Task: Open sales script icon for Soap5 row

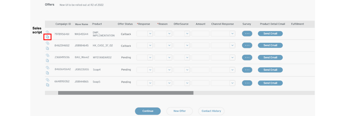Action: click(47, 85)
